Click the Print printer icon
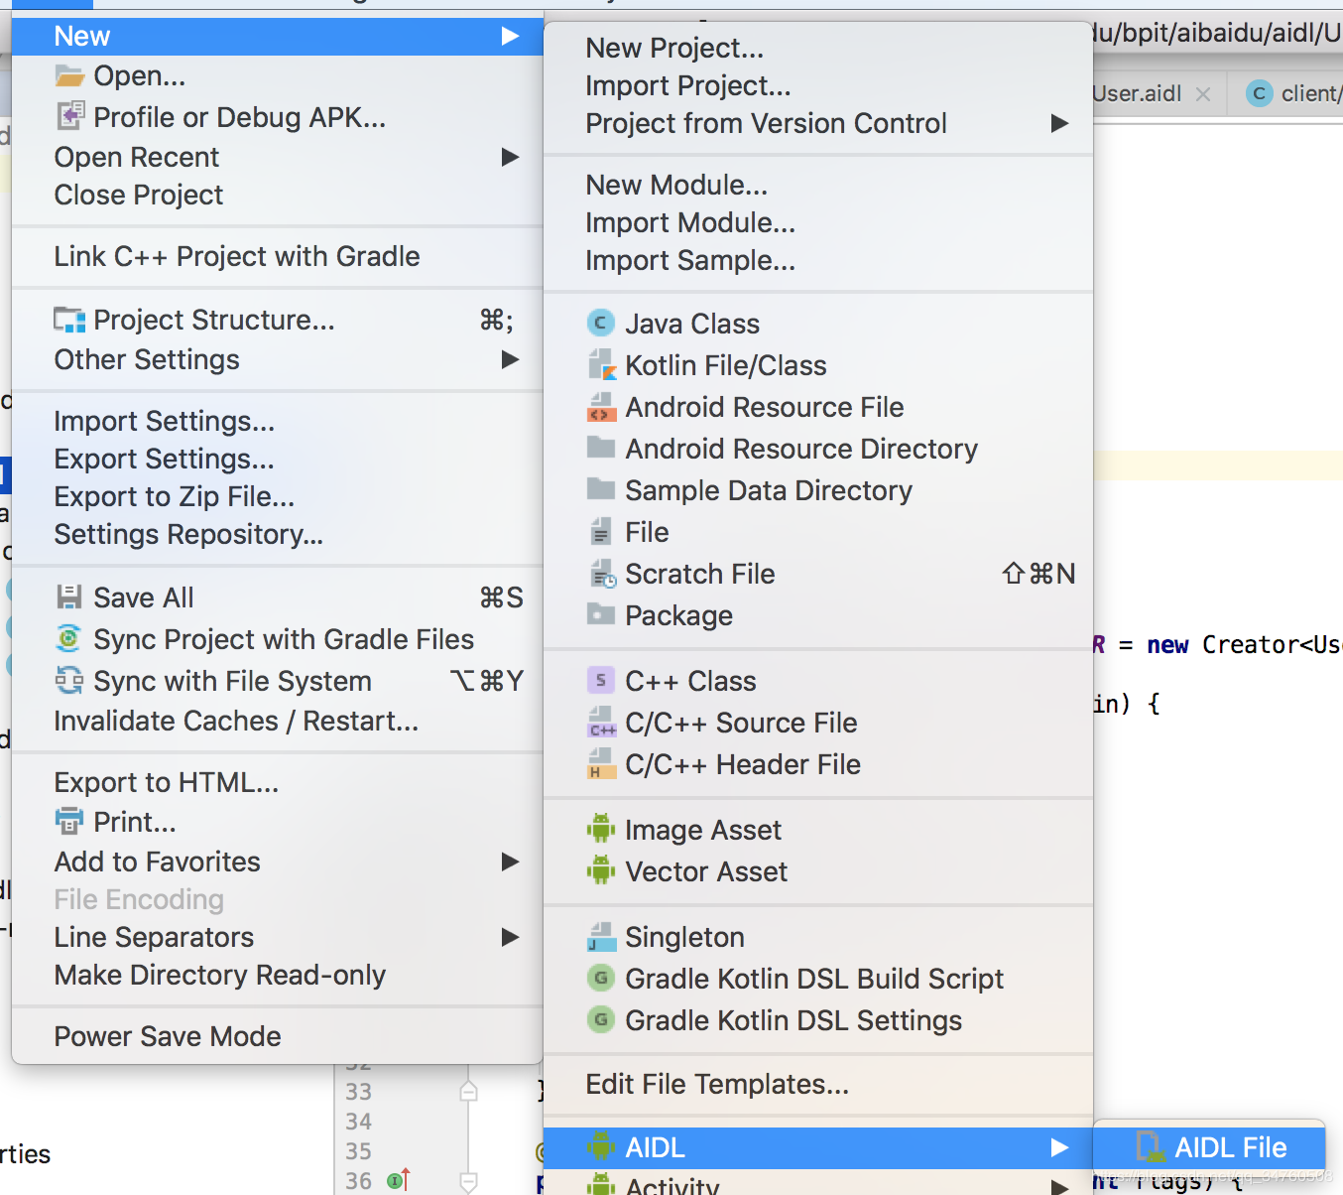This screenshot has height=1195, width=1343. pyautogui.click(x=69, y=821)
